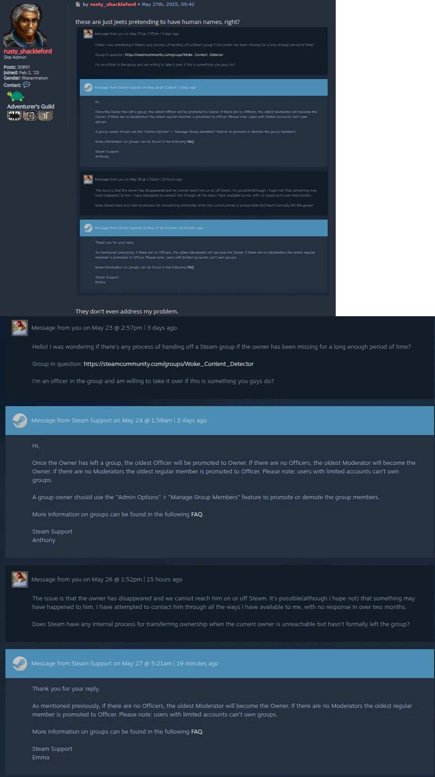Open the FAQ link in Emma's large reply
The image size is (435, 777).
point(197,732)
